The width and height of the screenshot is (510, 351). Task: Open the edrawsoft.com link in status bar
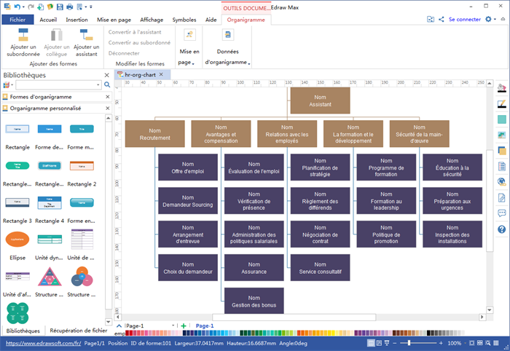point(42,343)
